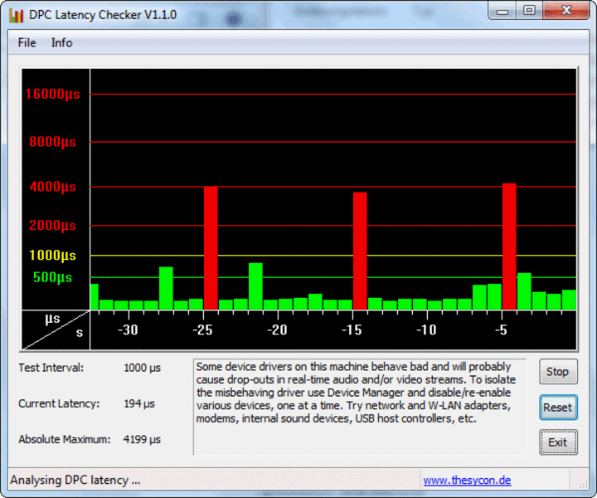The height and width of the screenshot is (498, 597).
Task: Click the -25 time axis label
Action: click(202, 330)
